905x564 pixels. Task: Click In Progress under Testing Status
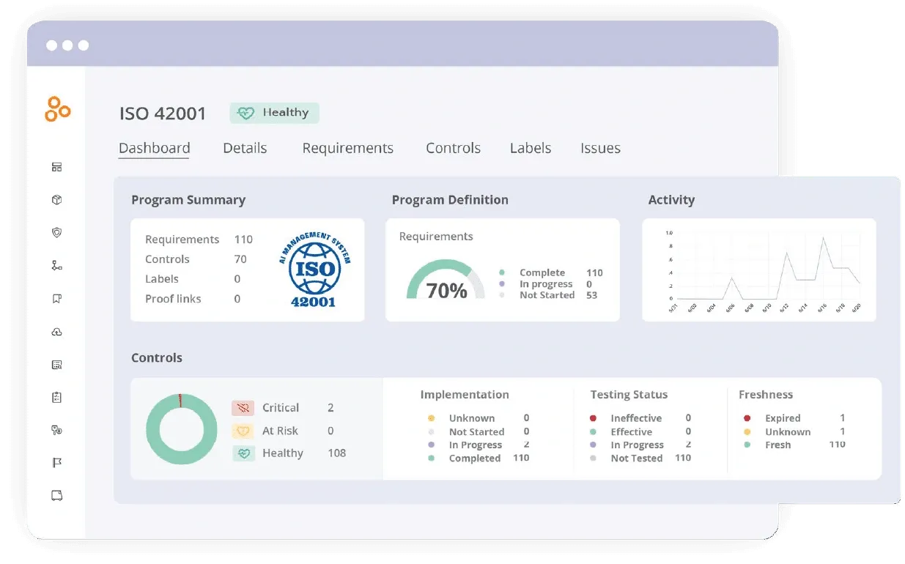[640, 445]
